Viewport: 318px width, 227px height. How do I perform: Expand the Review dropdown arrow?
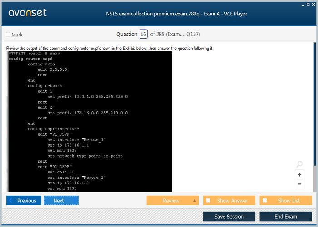coord(194,201)
